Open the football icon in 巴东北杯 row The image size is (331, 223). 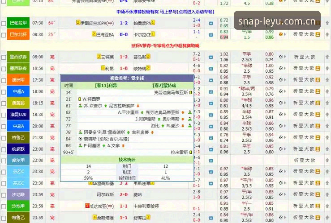[281, 34]
